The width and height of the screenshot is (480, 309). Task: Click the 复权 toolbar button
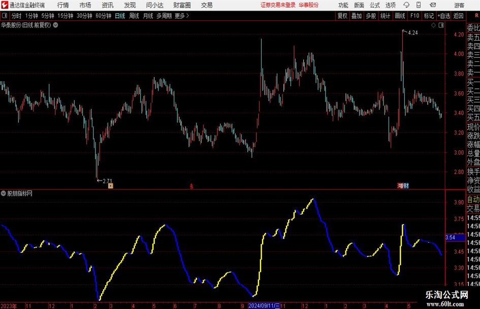coord(342,16)
